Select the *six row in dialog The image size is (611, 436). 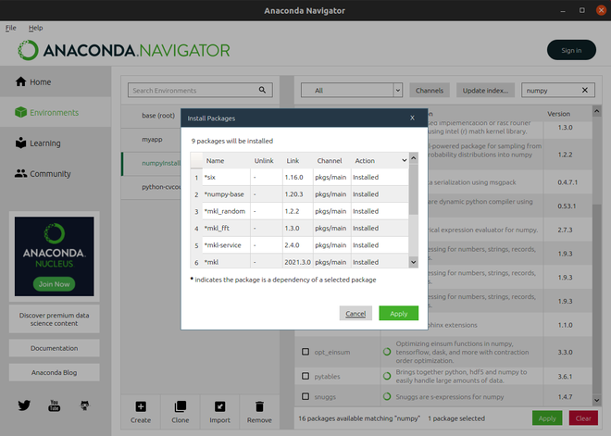(x=299, y=177)
